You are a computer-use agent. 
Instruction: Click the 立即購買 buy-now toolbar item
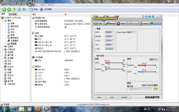tap(46, 9)
